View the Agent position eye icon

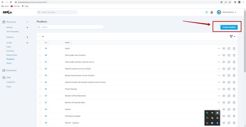[x=224, y=48]
